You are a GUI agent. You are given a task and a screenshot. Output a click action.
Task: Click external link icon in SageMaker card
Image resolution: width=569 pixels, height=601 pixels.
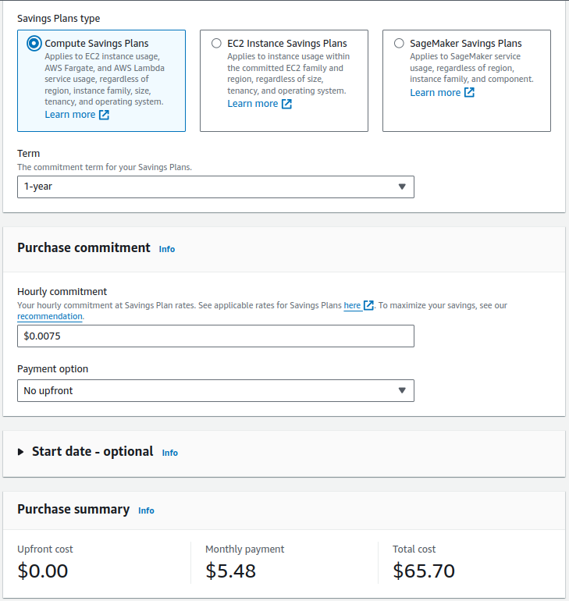pos(469,92)
